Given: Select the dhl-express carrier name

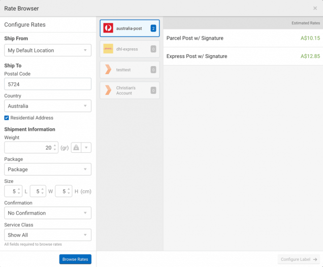Looking at the screenshot, I should pos(127,49).
